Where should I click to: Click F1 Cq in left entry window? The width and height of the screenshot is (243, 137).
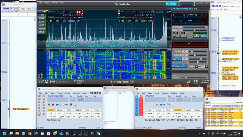click(51, 110)
